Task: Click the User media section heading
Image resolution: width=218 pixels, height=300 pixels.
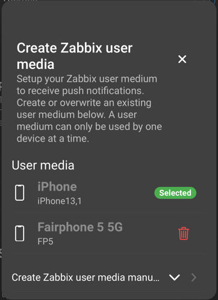Action: 43,165
